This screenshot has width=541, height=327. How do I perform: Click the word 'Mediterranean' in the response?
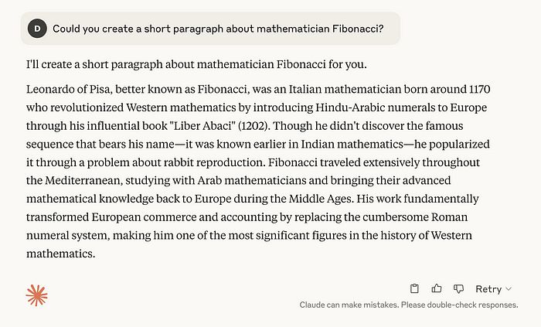[83, 180]
